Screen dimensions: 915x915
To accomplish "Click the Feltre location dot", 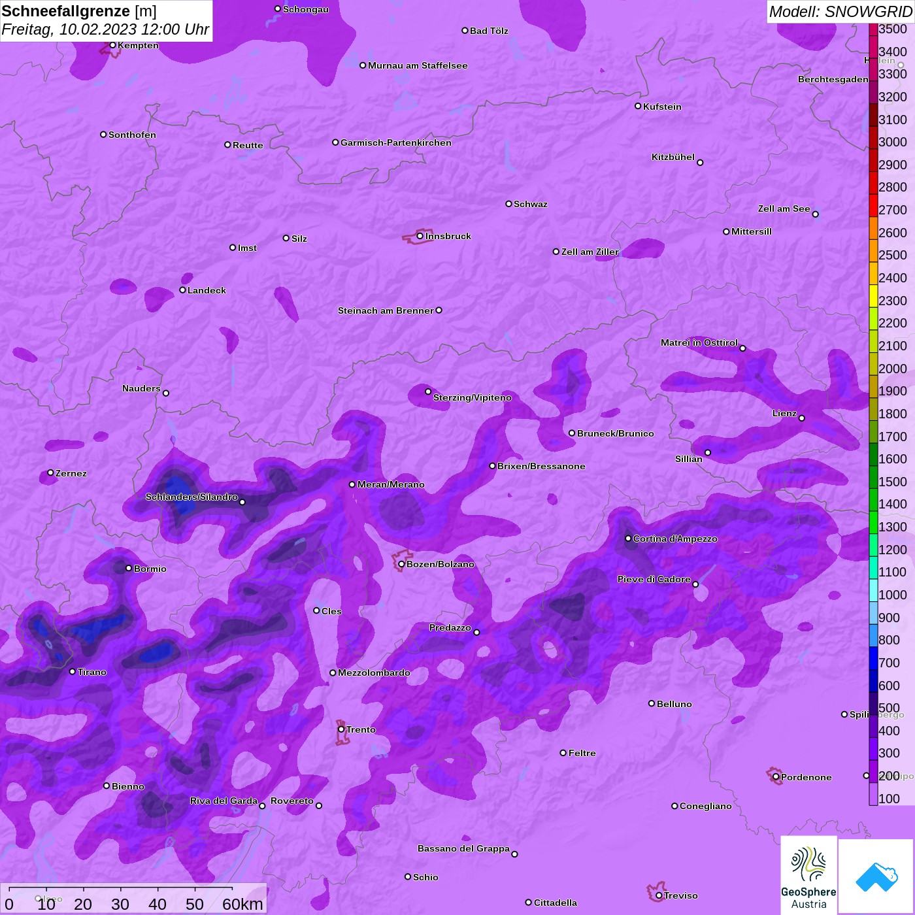I will click(x=563, y=753).
